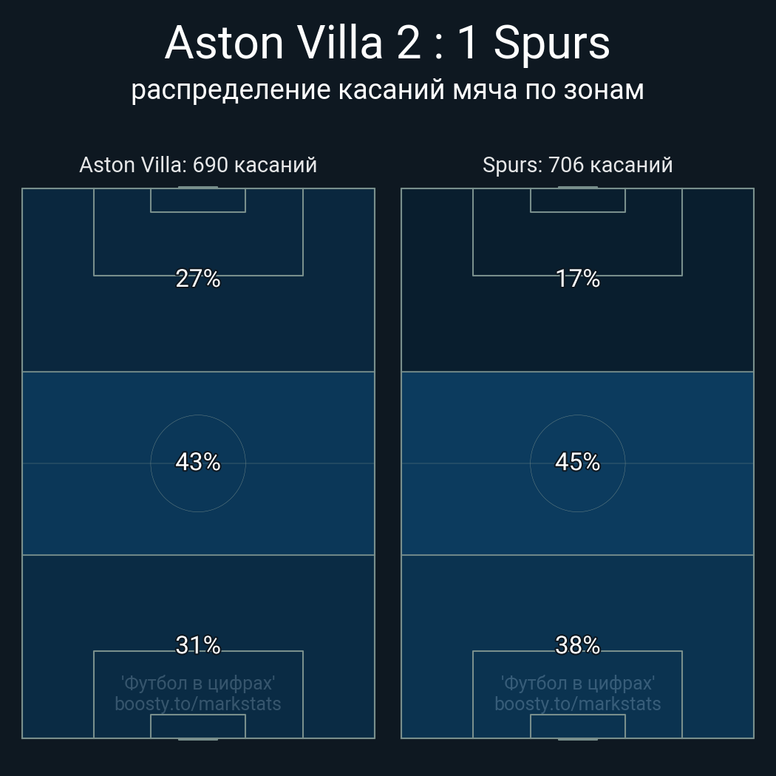Click the top goal box on Aston Villa pitch
This screenshot has height=776, width=776.
pos(198,200)
